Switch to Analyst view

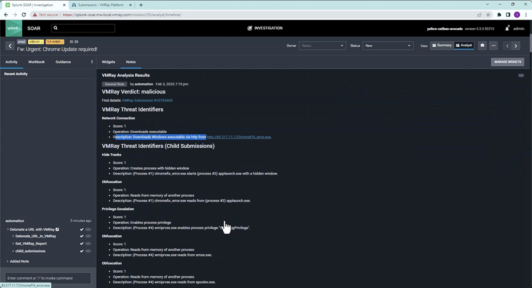tap(464, 45)
